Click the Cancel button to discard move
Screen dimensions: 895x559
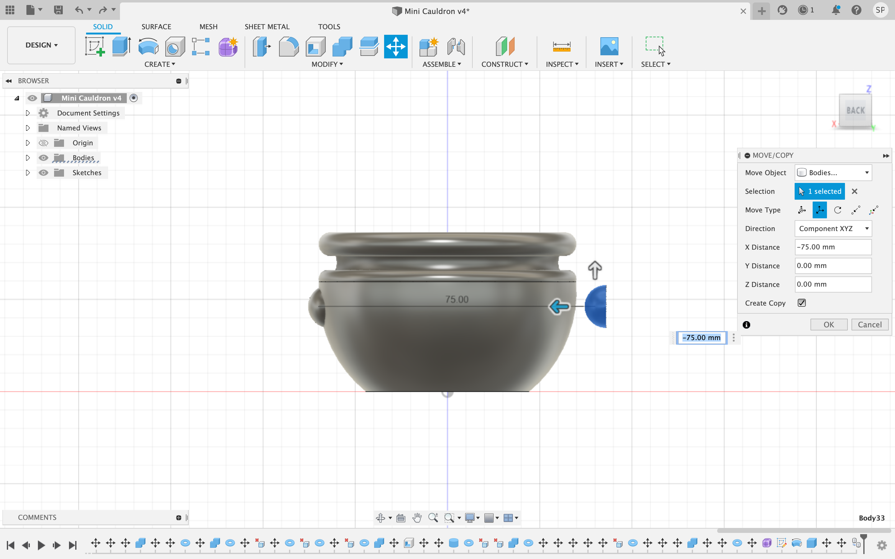click(x=869, y=324)
